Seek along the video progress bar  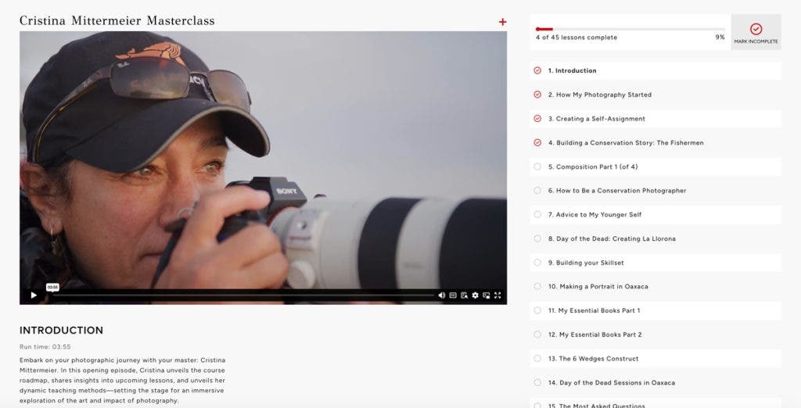(244, 295)
